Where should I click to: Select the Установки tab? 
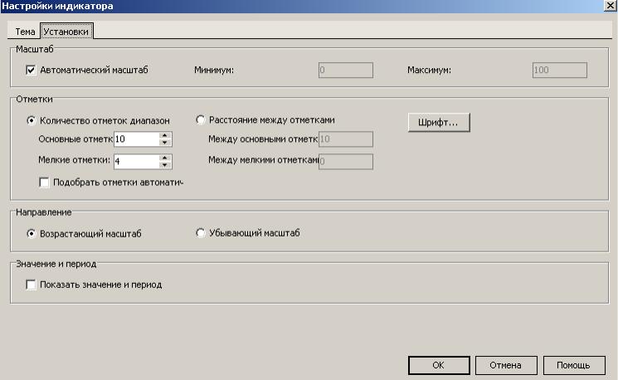(66, 32)
